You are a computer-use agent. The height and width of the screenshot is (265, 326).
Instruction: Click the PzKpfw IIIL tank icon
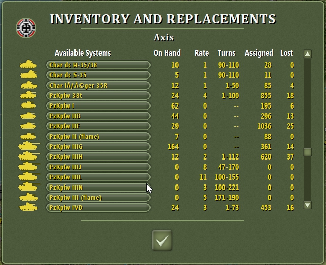tap(29, 176)
